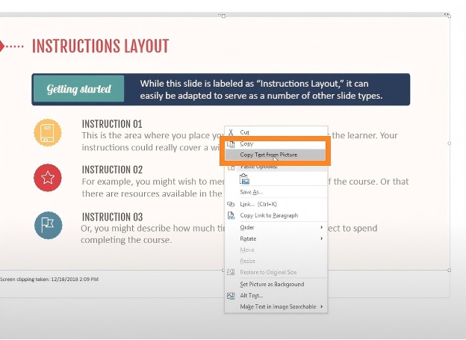Screen dimensions: 466x340
Task: Click the Copy pages icon
Action: click(x=231, y=144)
